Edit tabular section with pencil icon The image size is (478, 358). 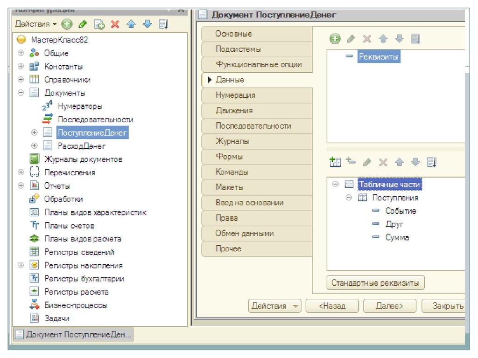pos(367,162)
